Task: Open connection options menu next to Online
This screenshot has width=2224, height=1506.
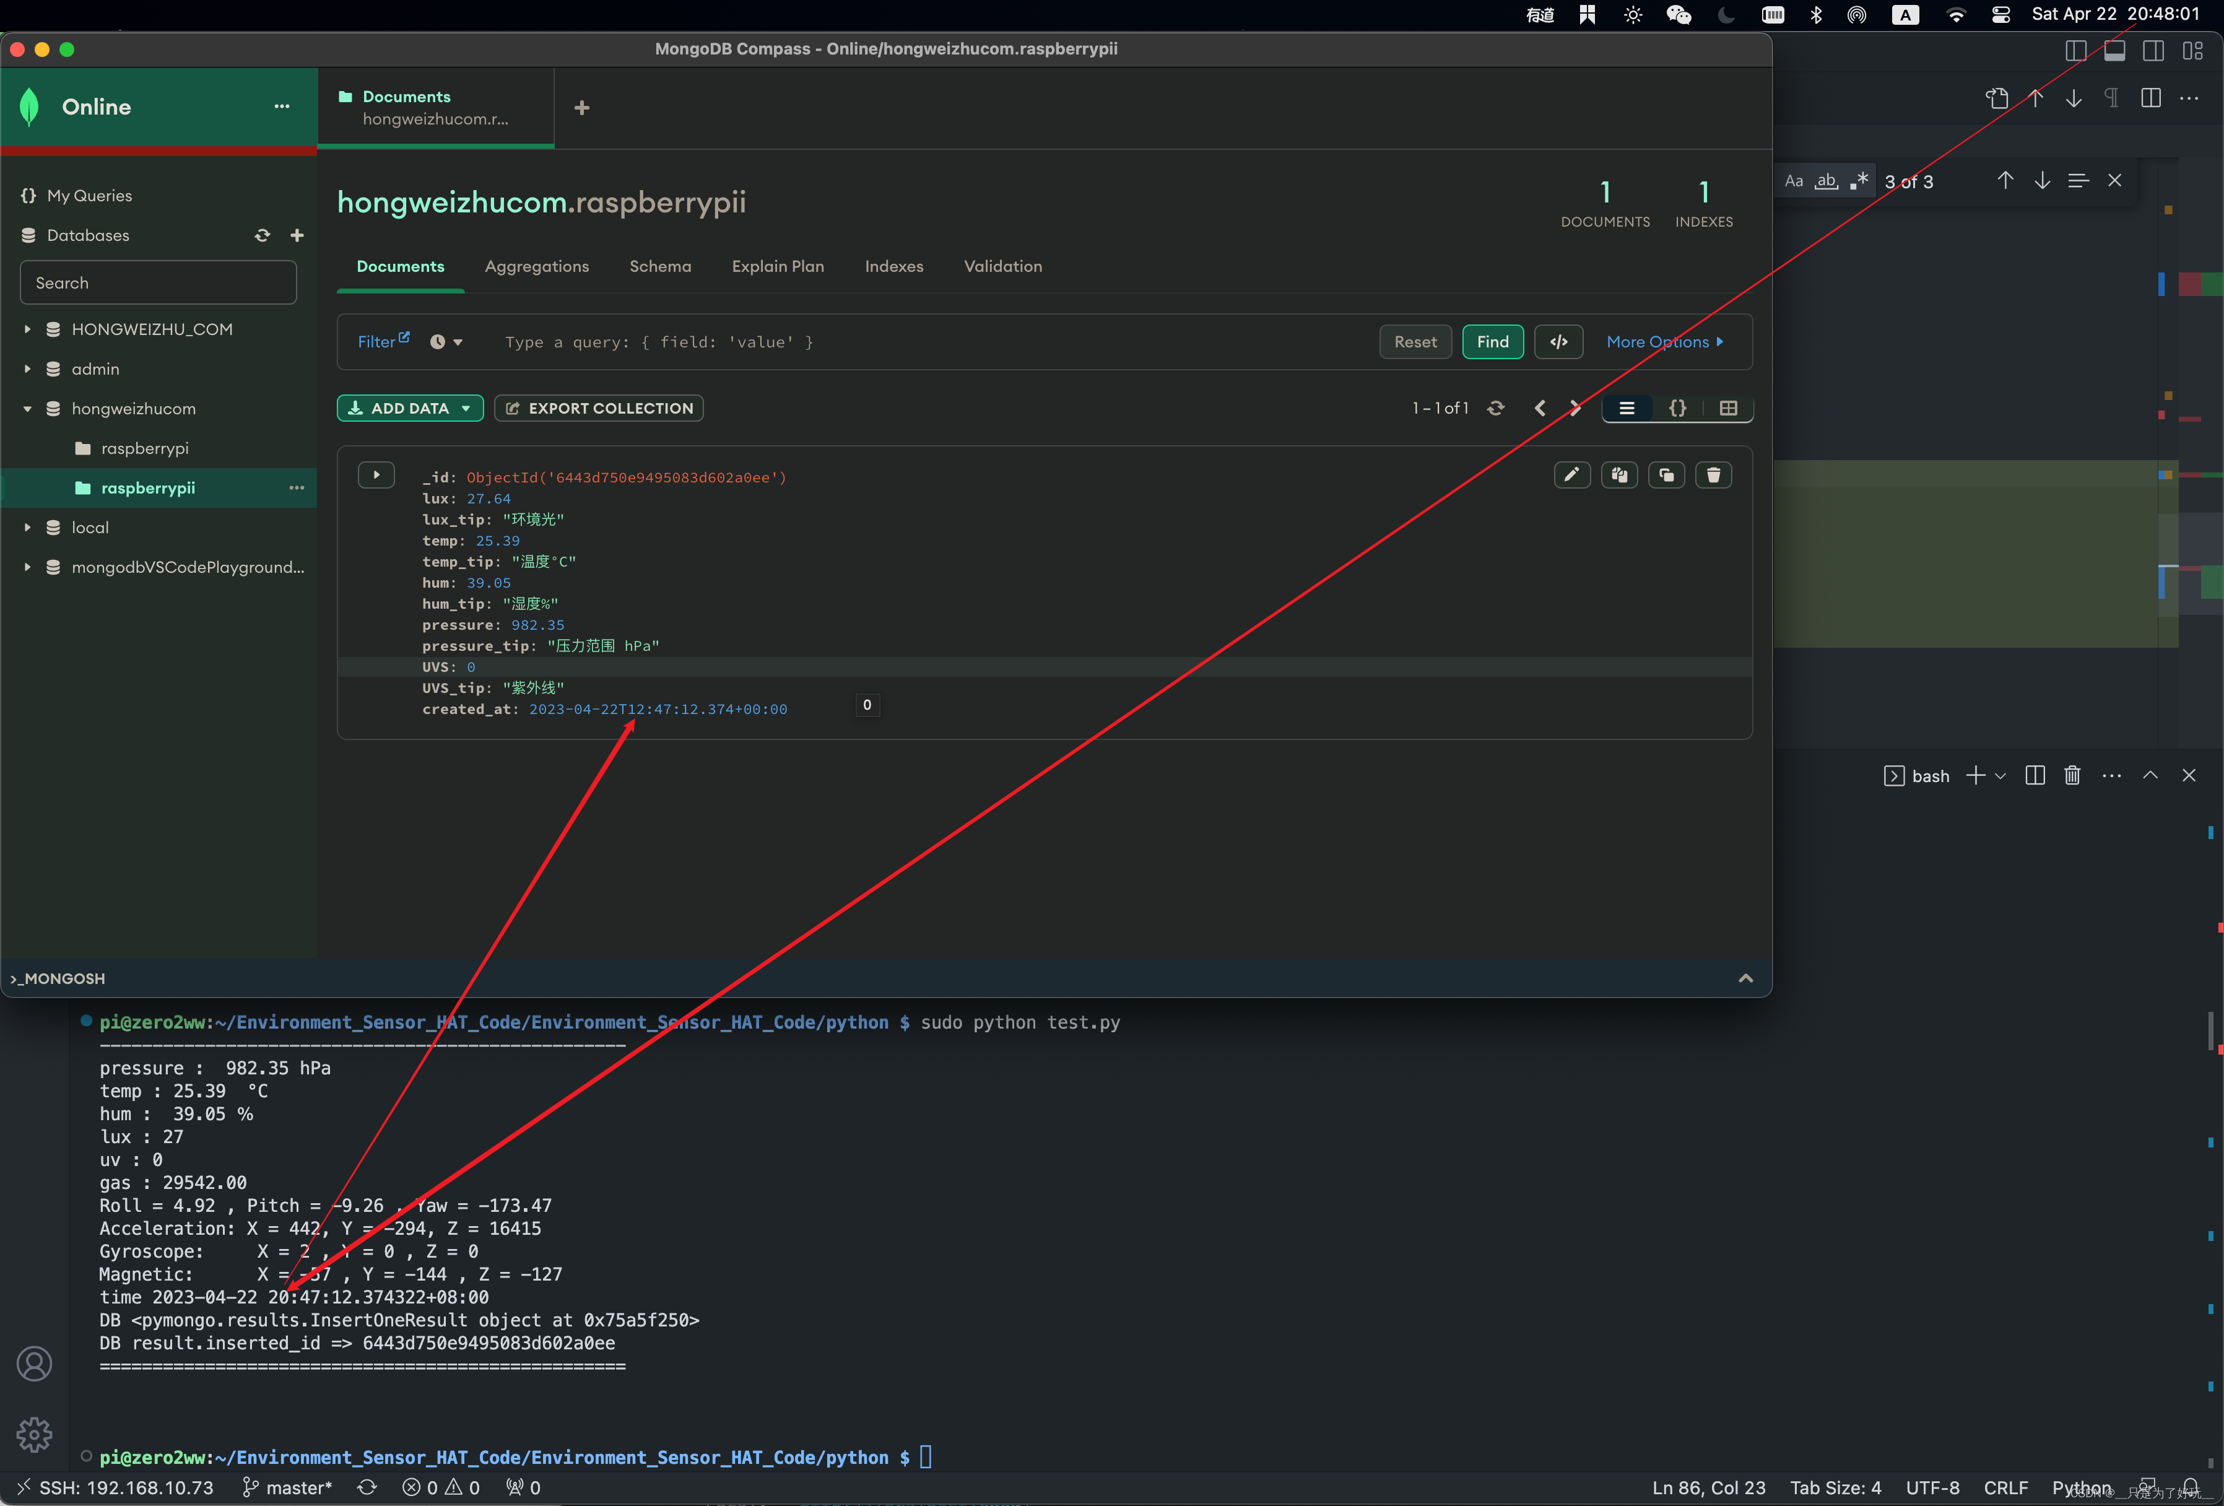Action: (281, 107)
